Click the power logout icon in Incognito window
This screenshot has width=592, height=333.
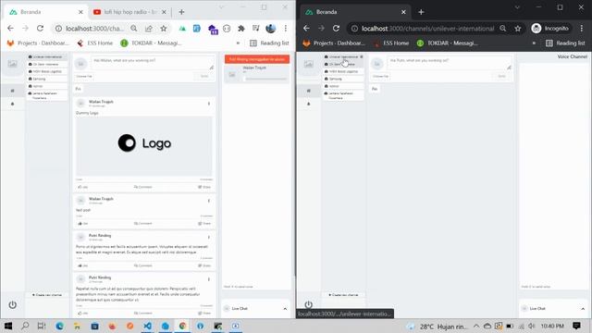[308, 304]
